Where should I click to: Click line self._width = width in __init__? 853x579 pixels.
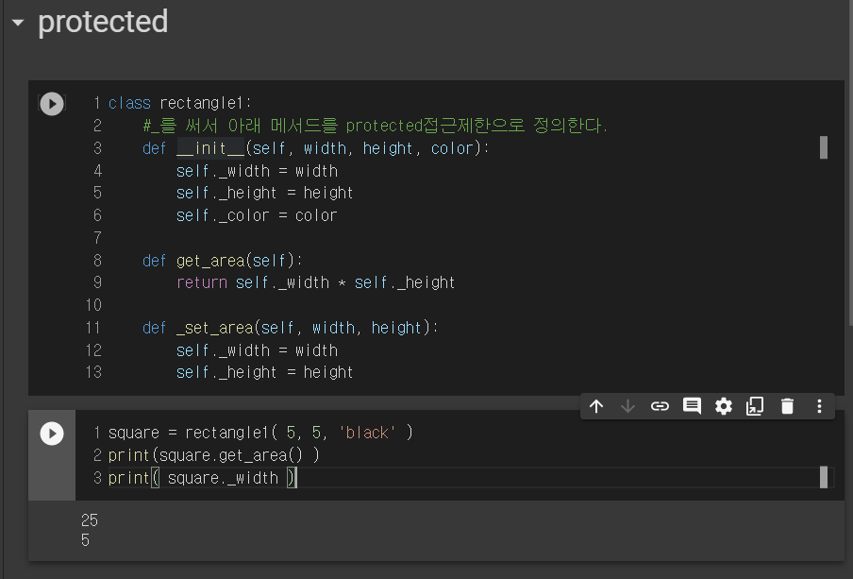coord(257,171)
